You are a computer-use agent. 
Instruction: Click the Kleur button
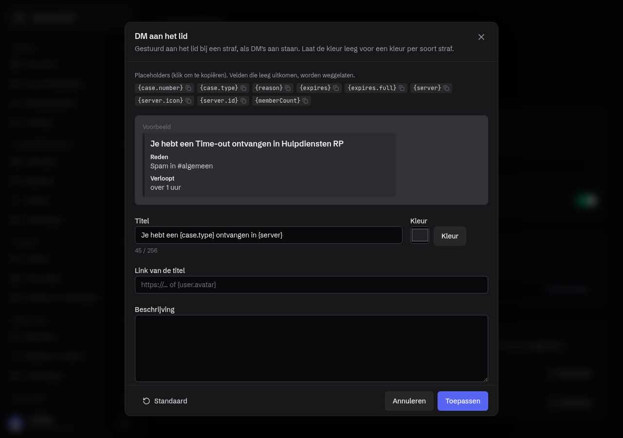click(x=450, y=236)
